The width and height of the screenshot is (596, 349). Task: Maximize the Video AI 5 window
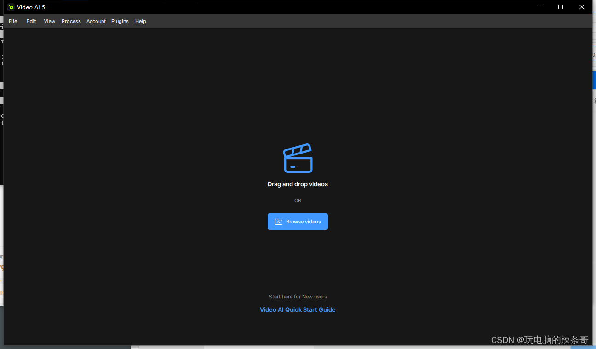561,7
